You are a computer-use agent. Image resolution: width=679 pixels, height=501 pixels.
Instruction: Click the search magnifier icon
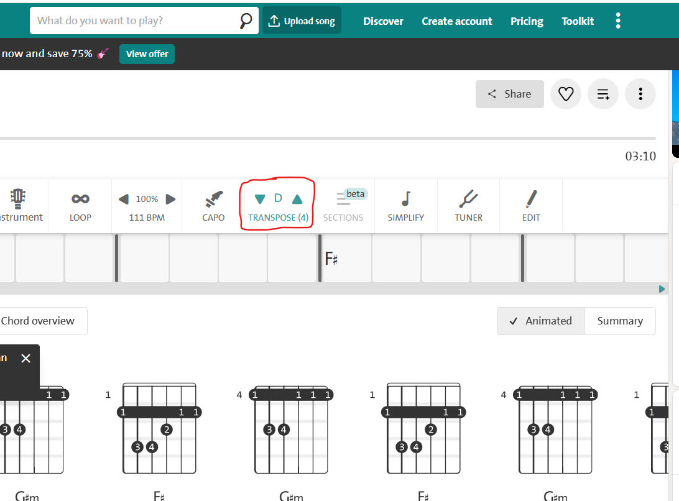coord(246,21)
